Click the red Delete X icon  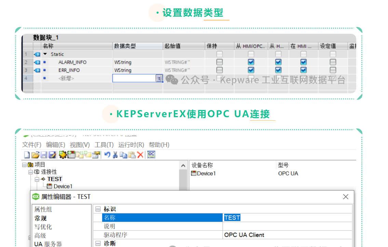tap(140, 155)
